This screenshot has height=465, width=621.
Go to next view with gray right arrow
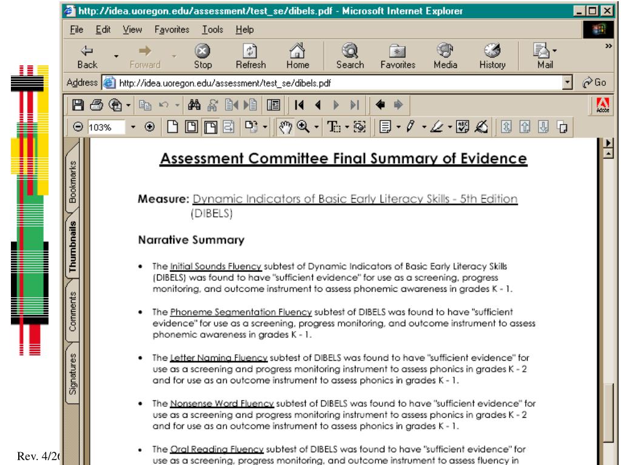[x=398, y=105]
